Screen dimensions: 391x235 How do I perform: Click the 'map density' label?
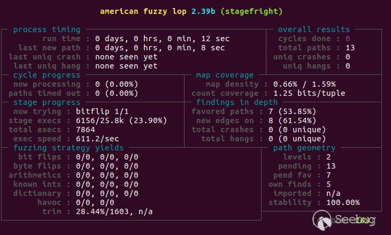tap(232, 84)
